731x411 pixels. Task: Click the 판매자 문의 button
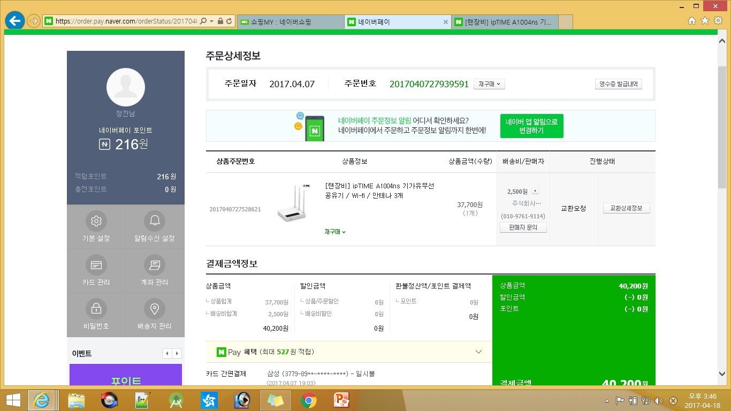pyautogui.click(x=523, y=227)
